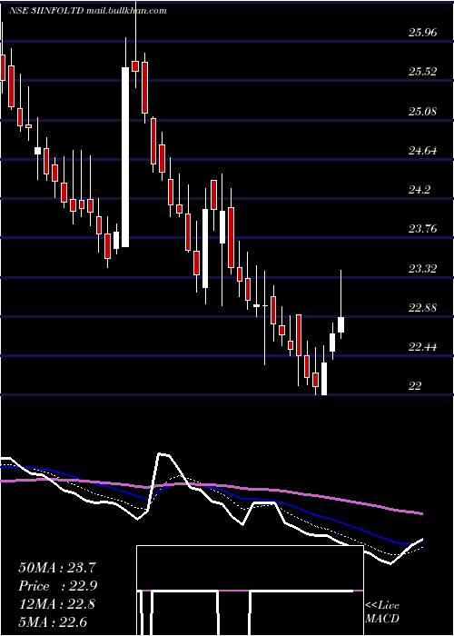454x636 pixels.
Task: Click the MACD inset panel box
Action: click(250, 591)
